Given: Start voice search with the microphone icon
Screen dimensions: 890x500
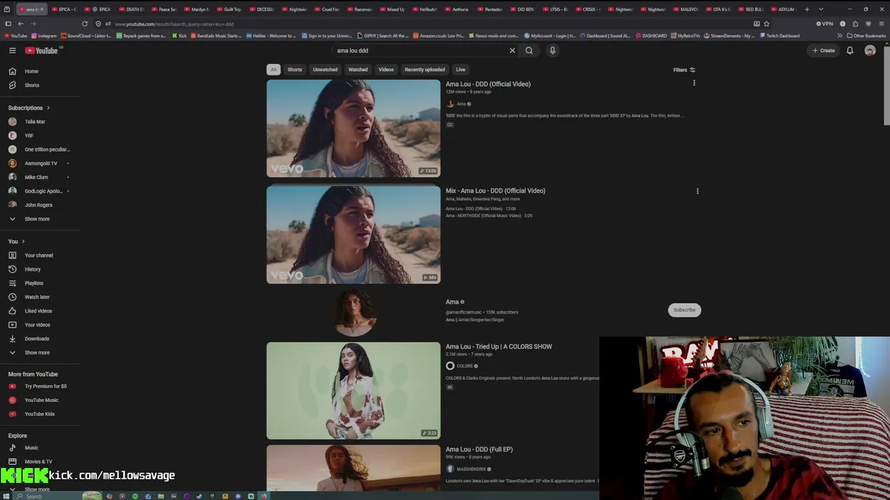Looking at the screenshot, I should coord(553,51).
